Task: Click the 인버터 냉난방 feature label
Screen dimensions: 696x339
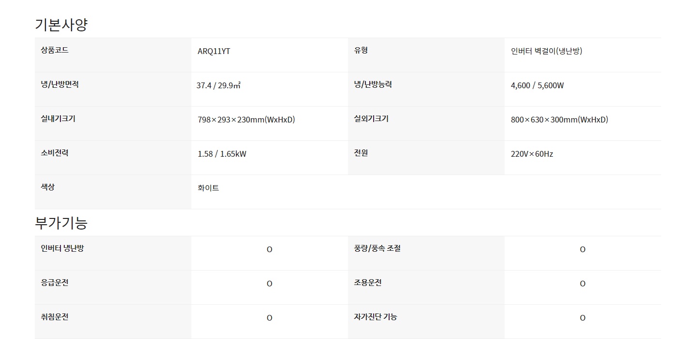Action: coord(62,248)
